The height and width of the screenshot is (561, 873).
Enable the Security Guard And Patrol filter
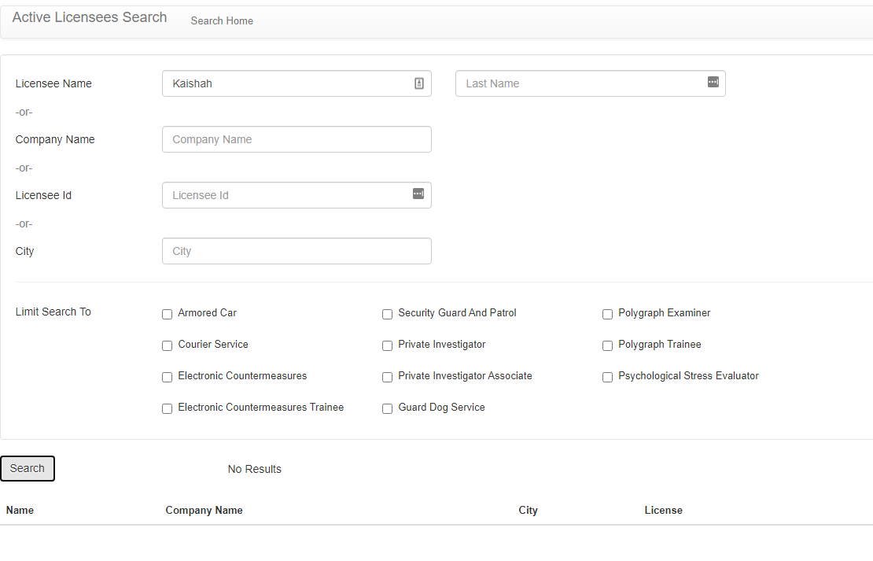pyautogui.click(x=387, y=314)
